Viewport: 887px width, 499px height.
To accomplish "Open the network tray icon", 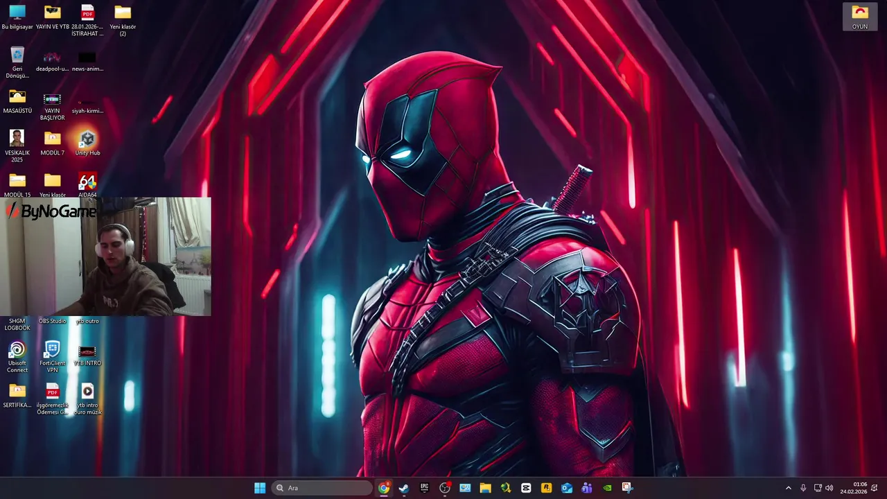I will click(x=818, y=488).
